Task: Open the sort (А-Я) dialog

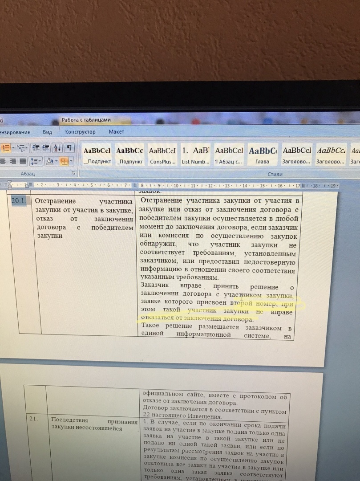Action: (57, 148)
